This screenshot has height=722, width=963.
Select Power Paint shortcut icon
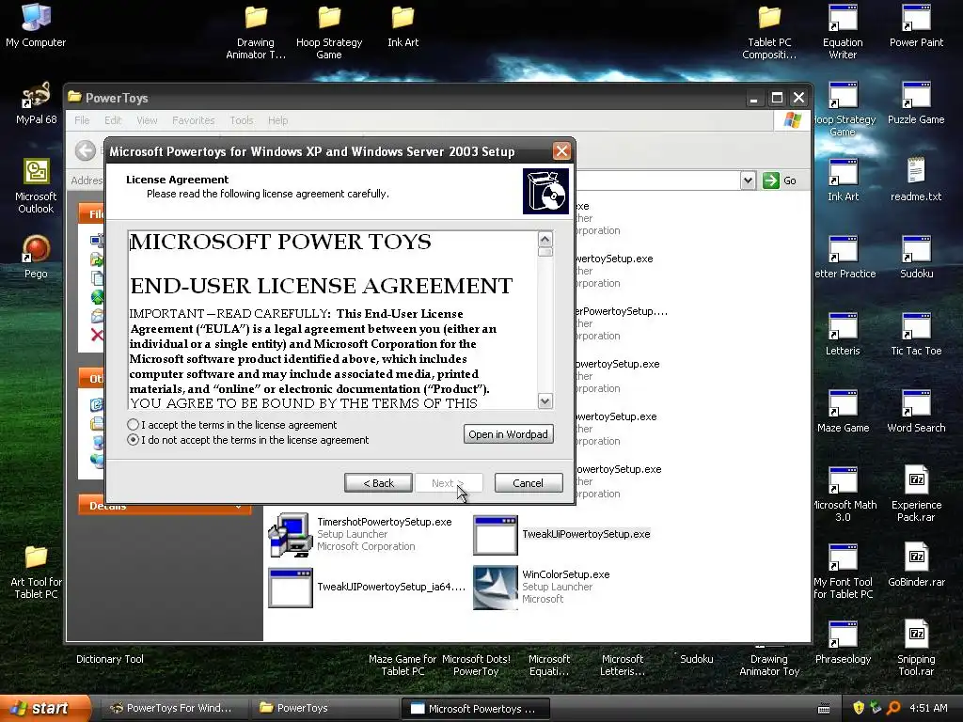916,17
